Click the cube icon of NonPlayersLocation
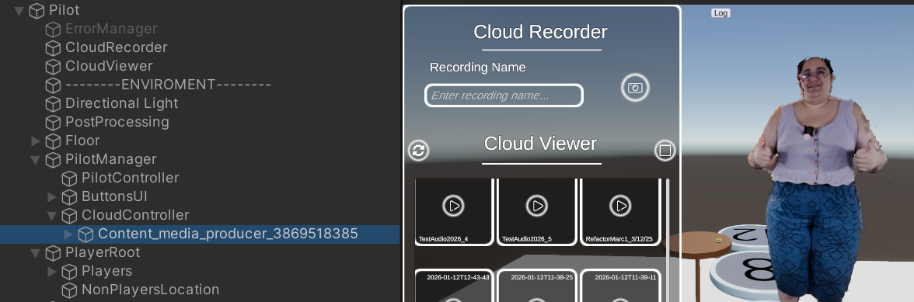The width and height of the screenshot is (914, 302). (69, 290)
